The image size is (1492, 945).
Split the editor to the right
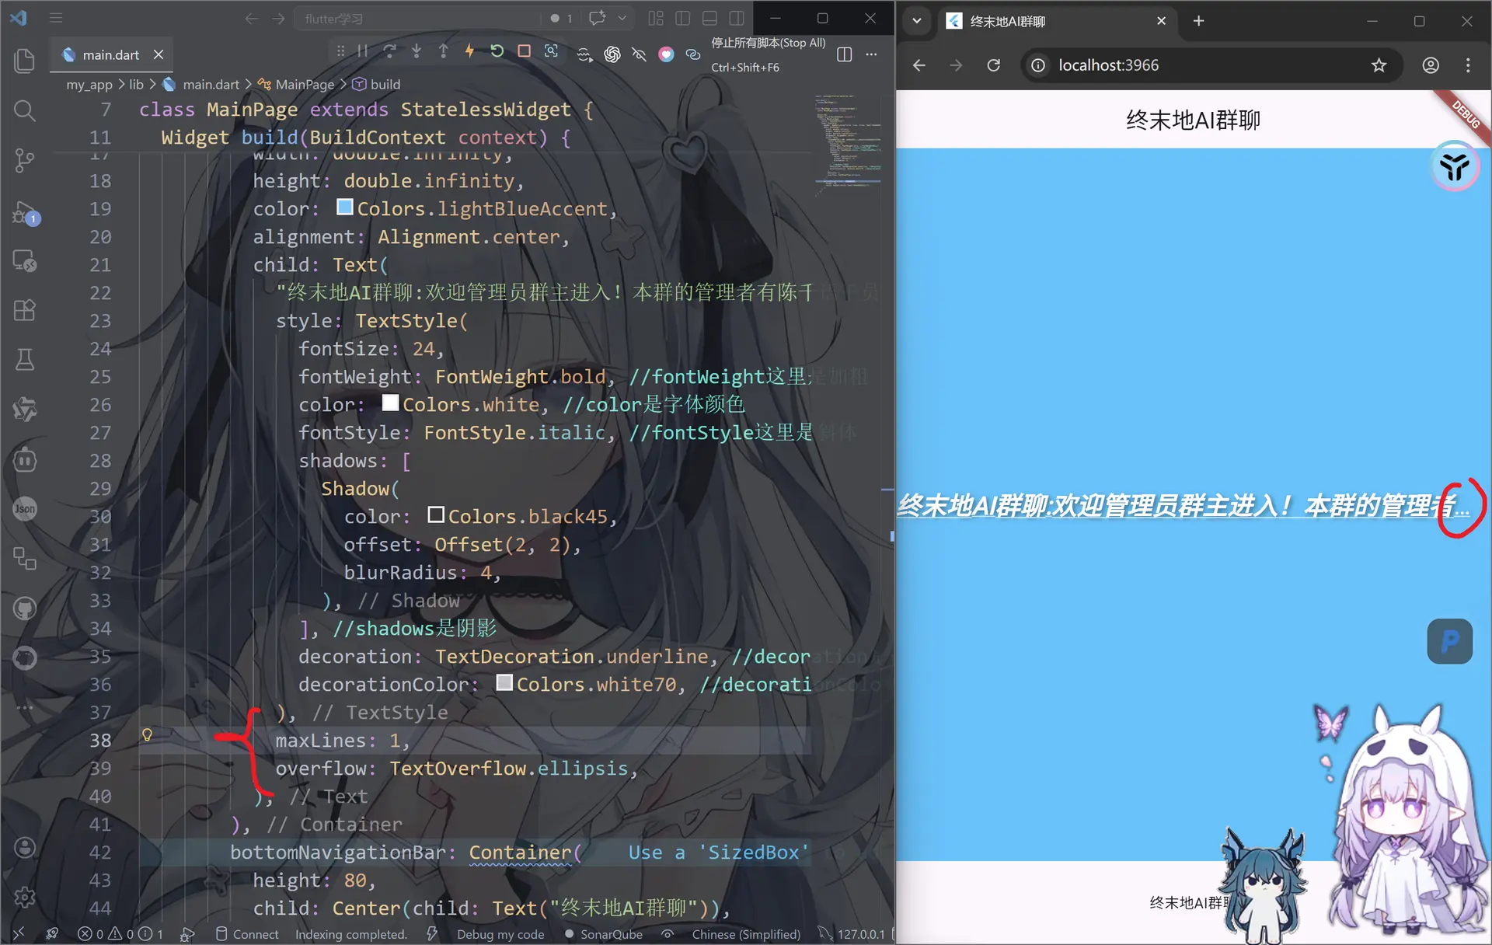[845, 54]
